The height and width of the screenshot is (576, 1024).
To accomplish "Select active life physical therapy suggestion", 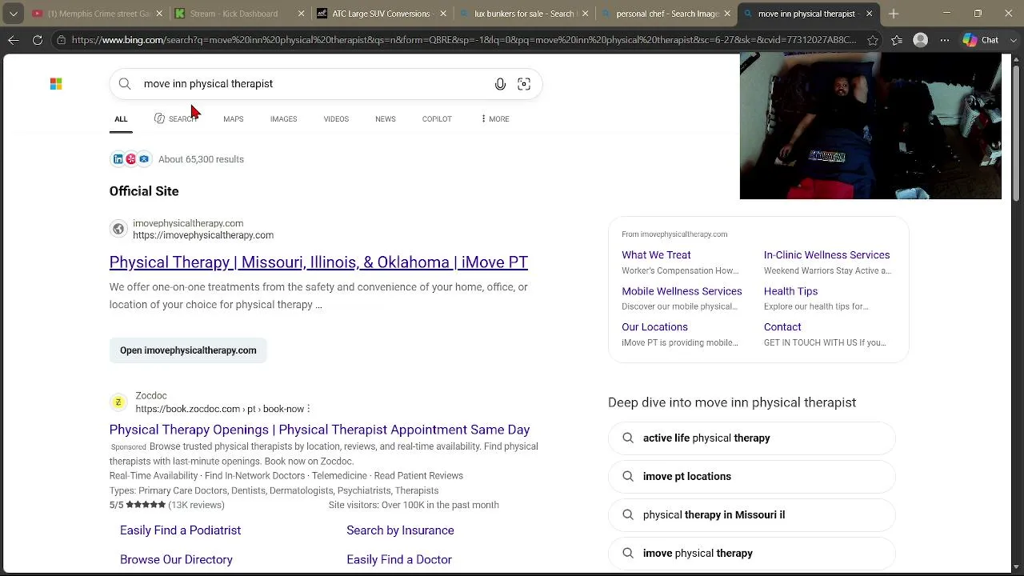I will click(752, 438).
